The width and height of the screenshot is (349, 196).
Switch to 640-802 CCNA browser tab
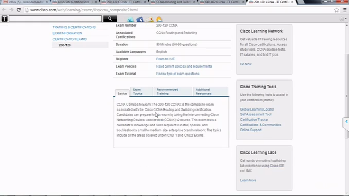pos(221,2)
